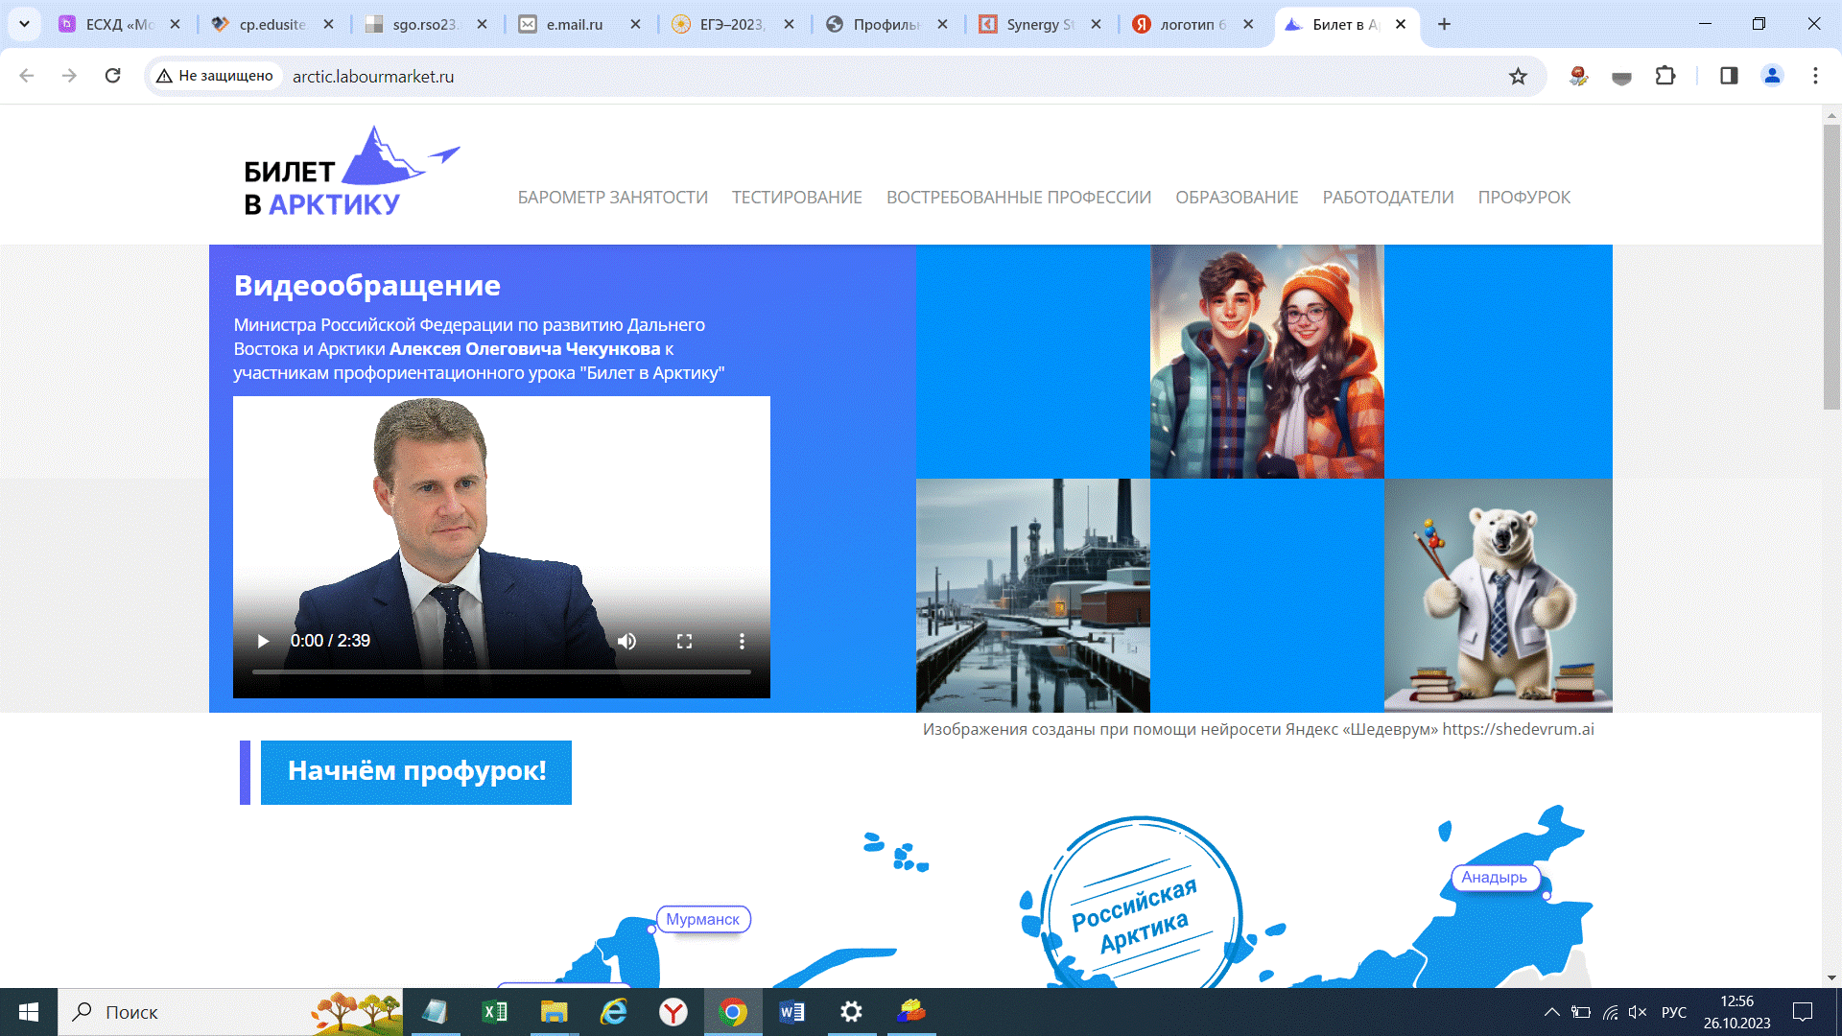1842x1036 pixels.
Task: Play the video address
Action: [263, 641]
